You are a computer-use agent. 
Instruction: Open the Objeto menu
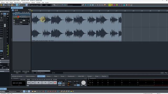[11, 3]
